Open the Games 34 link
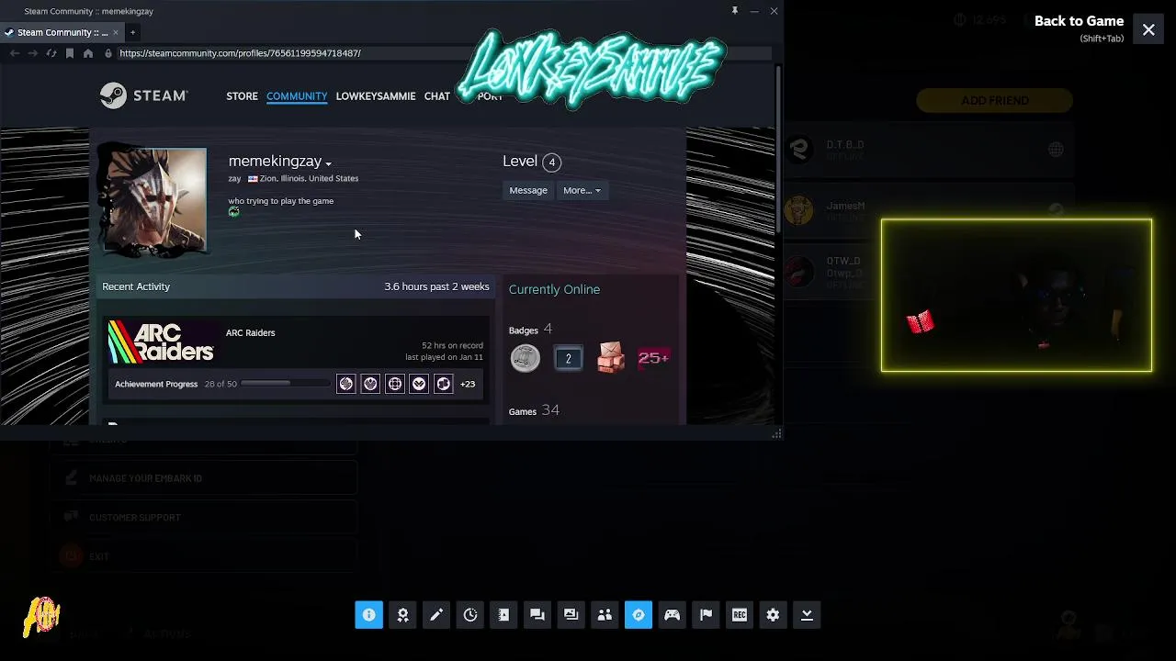This screenshot has height=661, width=1176. tap(534, 410)
